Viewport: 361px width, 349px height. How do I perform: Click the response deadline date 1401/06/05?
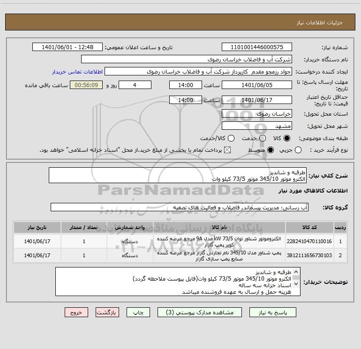tap(257, 85)
